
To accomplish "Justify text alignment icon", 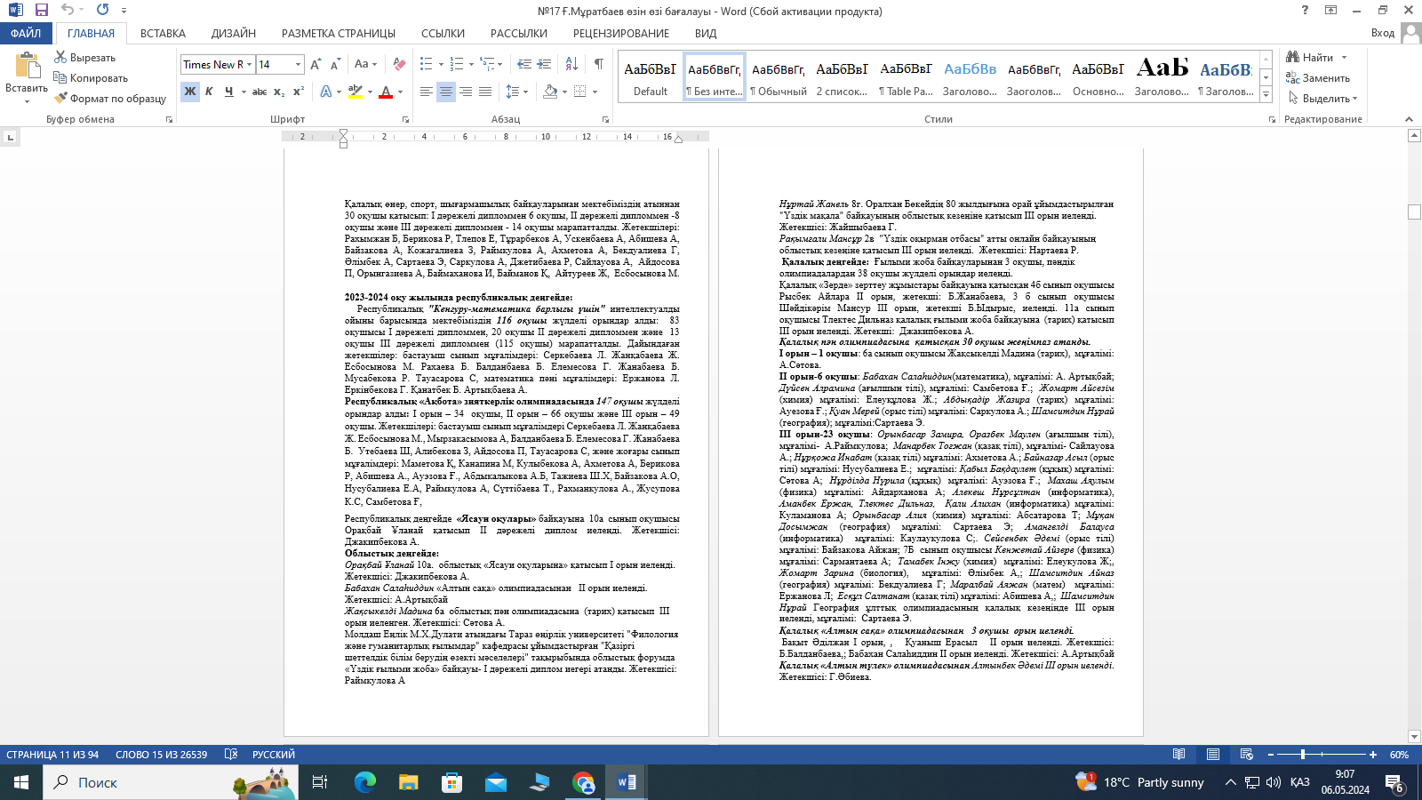I will coord(485,92).
